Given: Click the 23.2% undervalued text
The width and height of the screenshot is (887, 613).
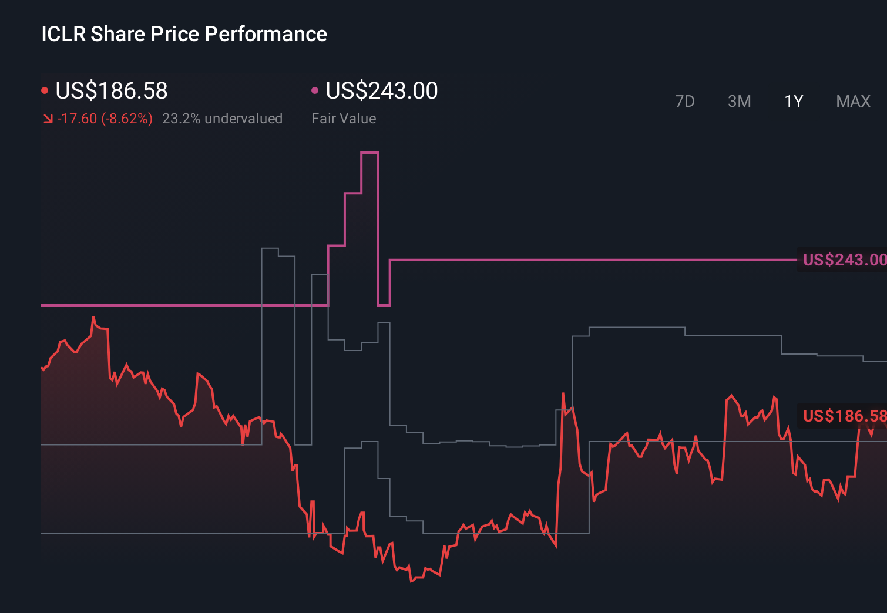Looking at the screenshot, I should 223,119.
